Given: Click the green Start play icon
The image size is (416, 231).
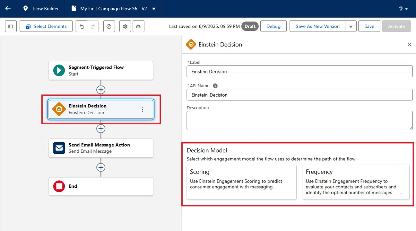Looking at the screenshot, I should click(59, 71).
